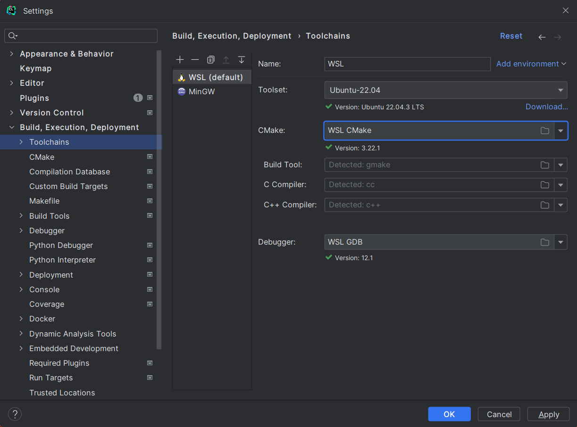Screen dimensions: 577x427
Task: Open the Debugger dropdown arrow
Action: pos(560,242)
